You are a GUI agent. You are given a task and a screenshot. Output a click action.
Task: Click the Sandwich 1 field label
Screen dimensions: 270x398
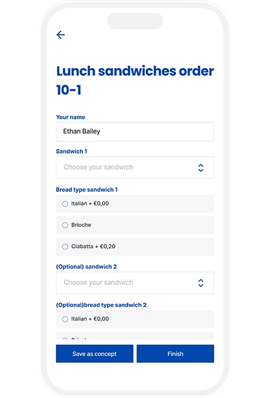pos(72,151)
